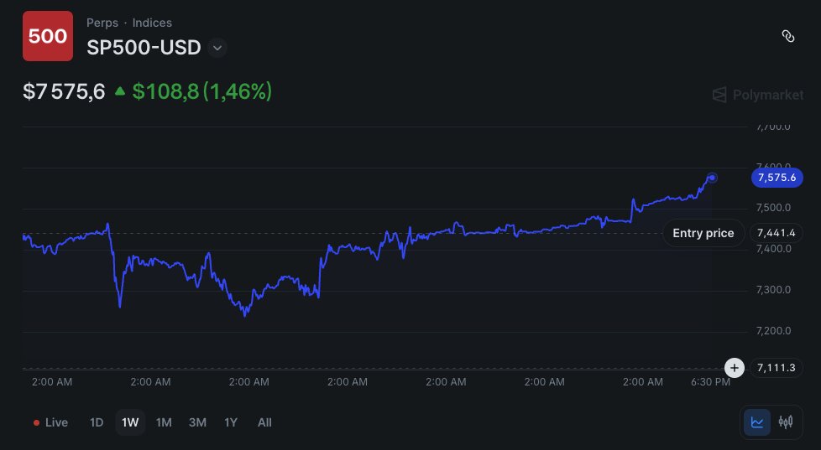Click the 7,441.4 entry price tag

pos(776,233)
